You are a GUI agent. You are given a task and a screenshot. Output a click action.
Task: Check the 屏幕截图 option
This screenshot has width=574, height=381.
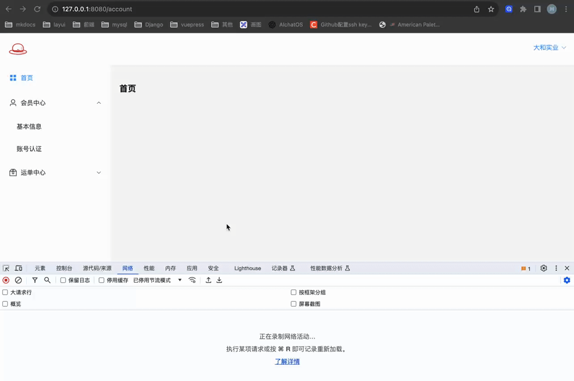pyautogui.click(x=294, y=304)
